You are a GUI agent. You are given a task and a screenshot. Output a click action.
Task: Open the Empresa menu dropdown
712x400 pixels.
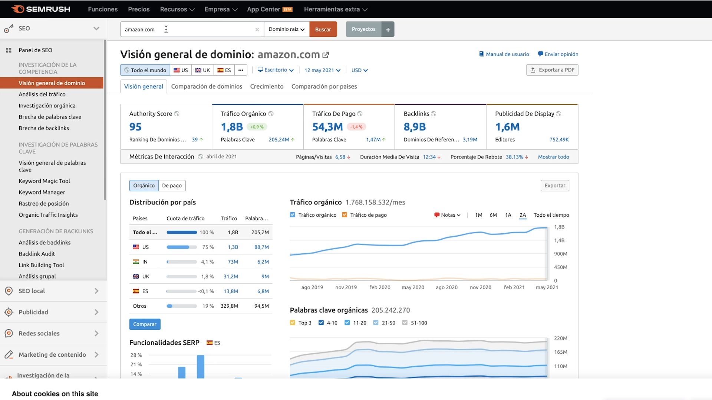221,9
